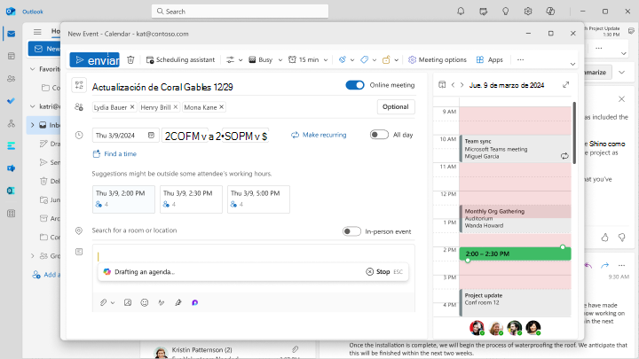Open the Scheduling assistant
639x359 pixels.
point(180,60)
